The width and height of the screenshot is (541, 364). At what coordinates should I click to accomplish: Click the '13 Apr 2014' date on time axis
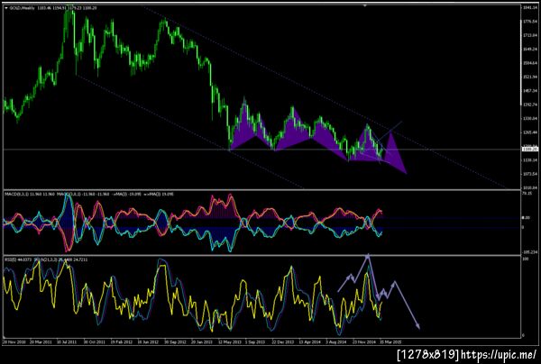pyautogui.click(x=310, y=342)
